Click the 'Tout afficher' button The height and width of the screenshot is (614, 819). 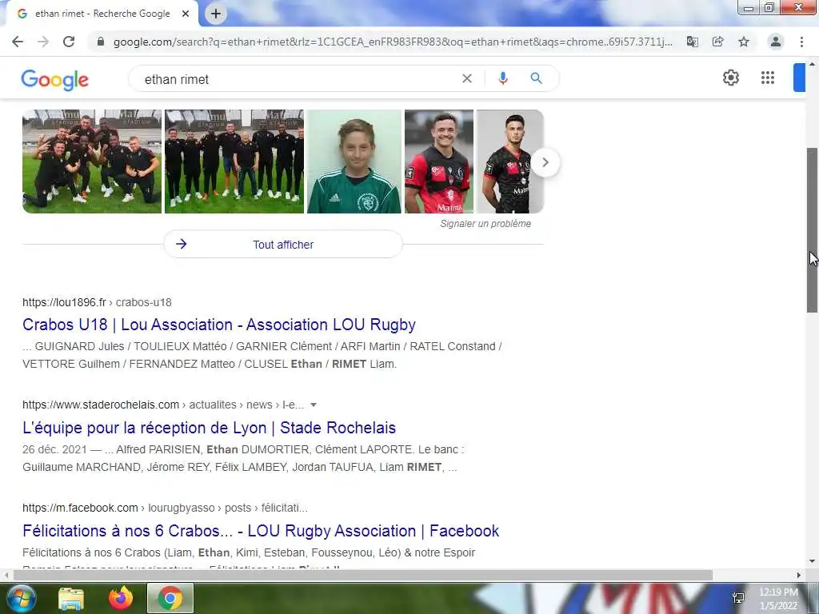tap(283, 245)
